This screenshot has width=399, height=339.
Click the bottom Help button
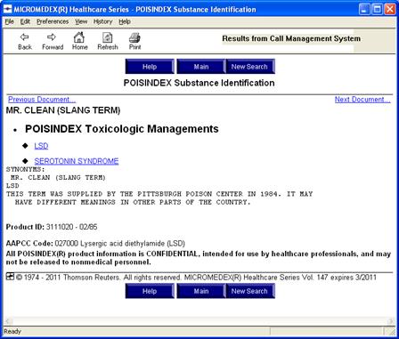pos(150,291)
